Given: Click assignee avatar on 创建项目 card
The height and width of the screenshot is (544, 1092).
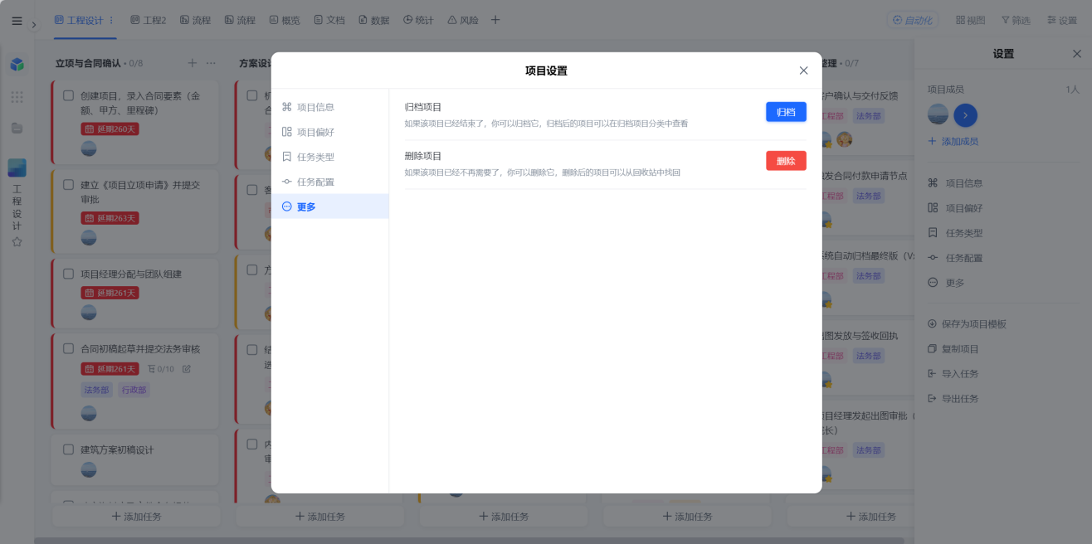Looking at the screenshot, I should (x=89, y=148).
